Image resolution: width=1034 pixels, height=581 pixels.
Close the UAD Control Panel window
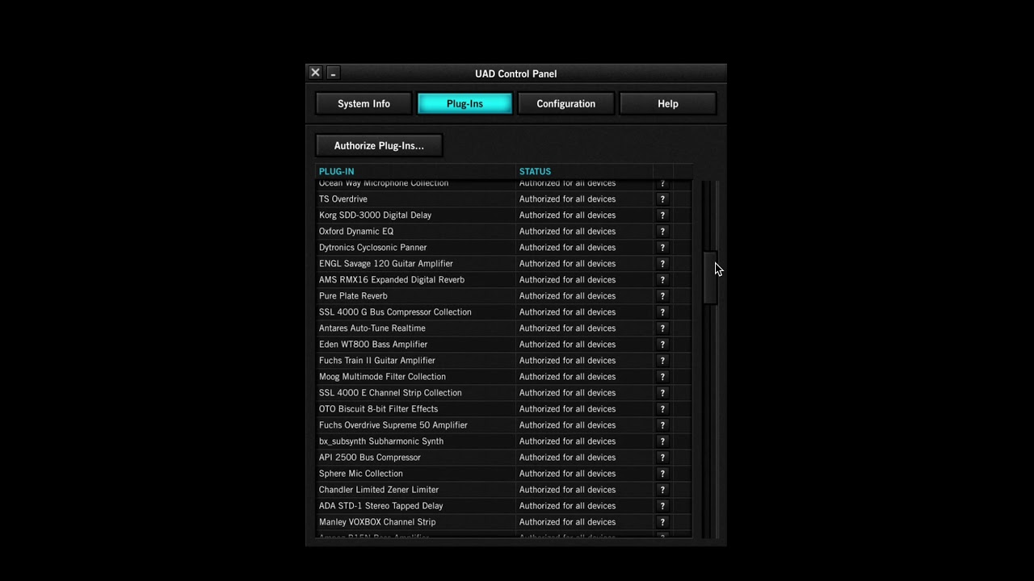(x=315, y=73)
